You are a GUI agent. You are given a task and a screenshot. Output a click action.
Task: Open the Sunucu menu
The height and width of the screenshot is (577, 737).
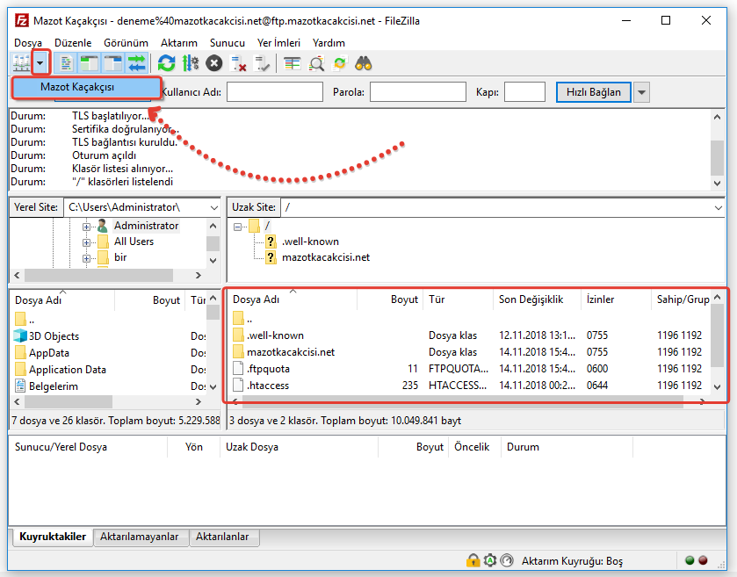coord(227,42)
